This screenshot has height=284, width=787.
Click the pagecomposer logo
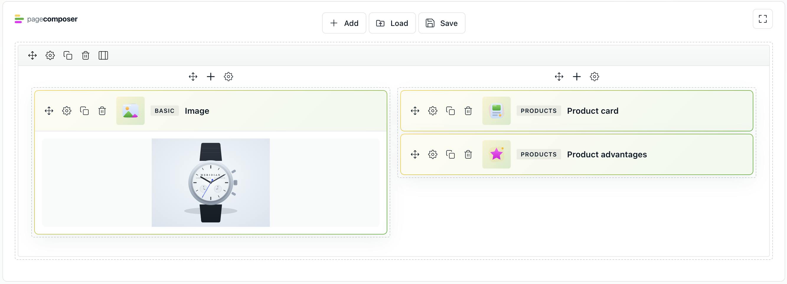pyautogui.click(x=46, y=19)
